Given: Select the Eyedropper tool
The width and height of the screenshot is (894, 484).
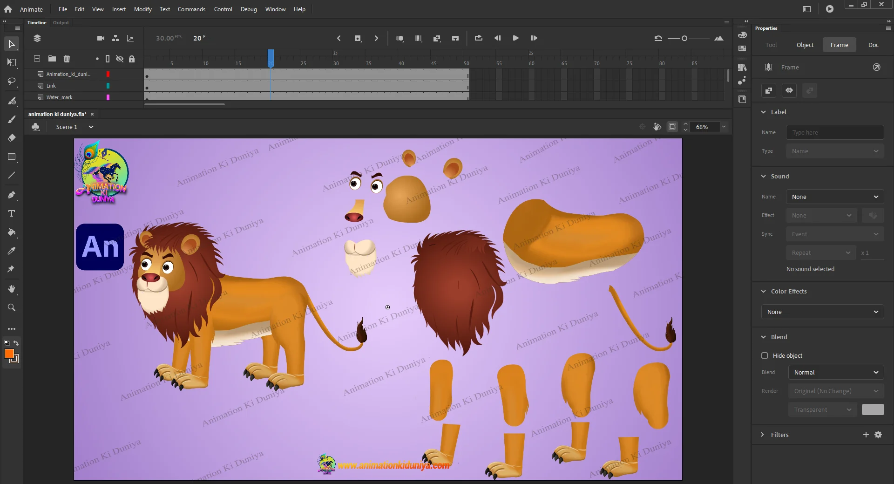Looking at the screenshot, I should pyautogui.click(x=12, y=251).
